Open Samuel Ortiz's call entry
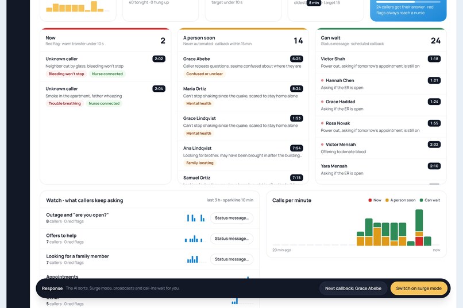463x308 pixels. tap(243, 178)
